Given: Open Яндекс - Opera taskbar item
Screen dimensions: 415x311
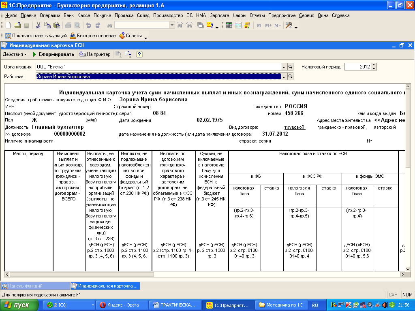Looking at the screenshot, I should click(x=122, y=305).
